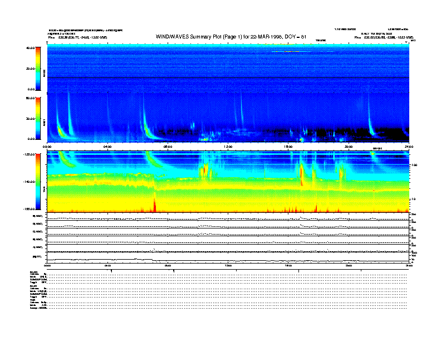Image resolution: width=441 pixels, height=341 pixels.
Task: Click the WIND/WAVES Summary Plot title
Action: pos(231,37)
